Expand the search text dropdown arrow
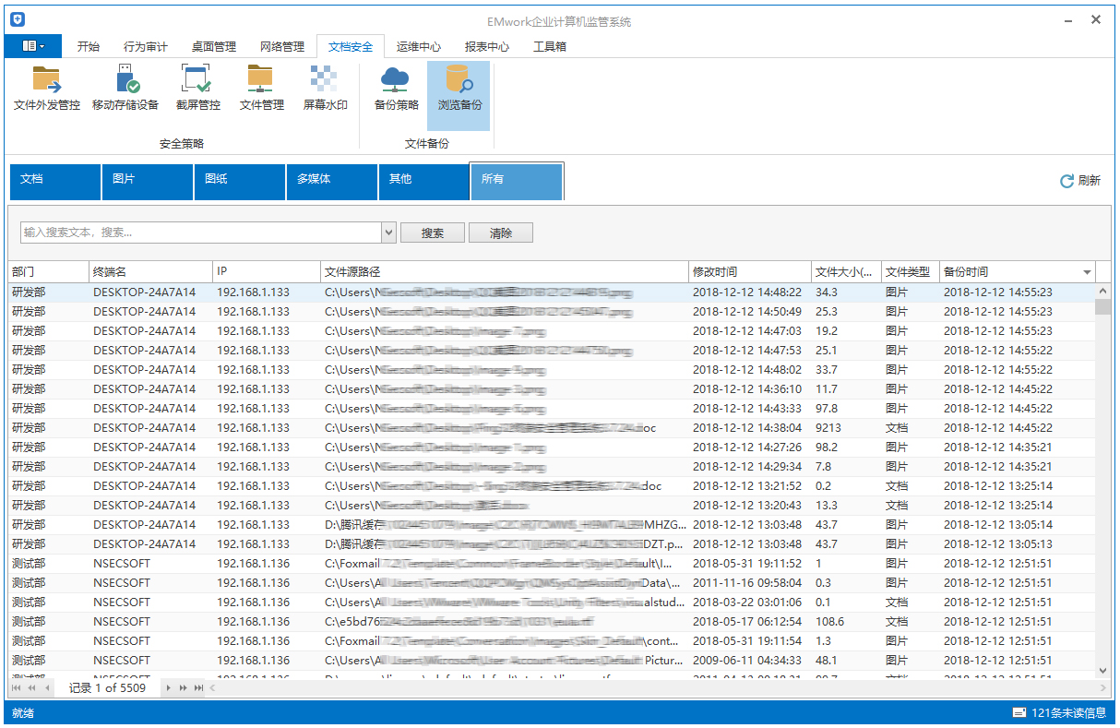Viewport: 1120px width, 728px height. click(388, 233)
